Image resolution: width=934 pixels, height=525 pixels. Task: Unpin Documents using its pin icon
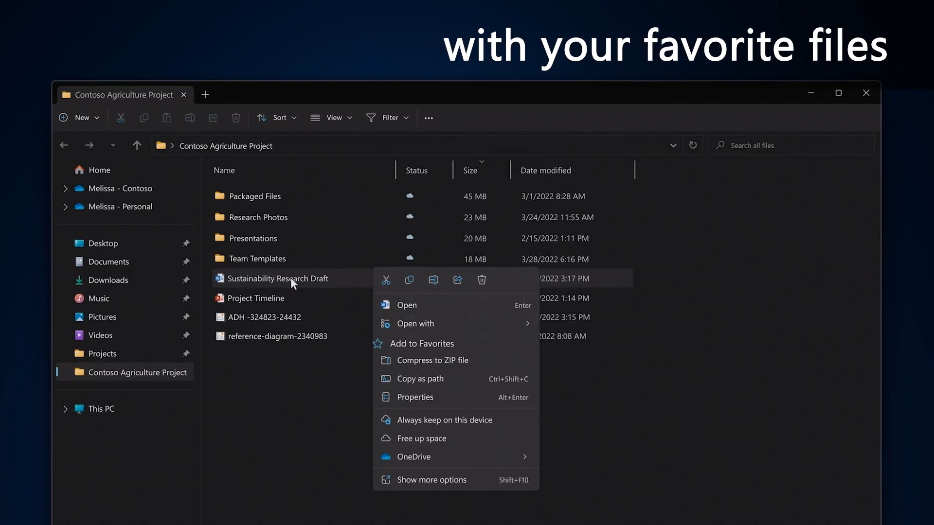click(x=186, y=262)
